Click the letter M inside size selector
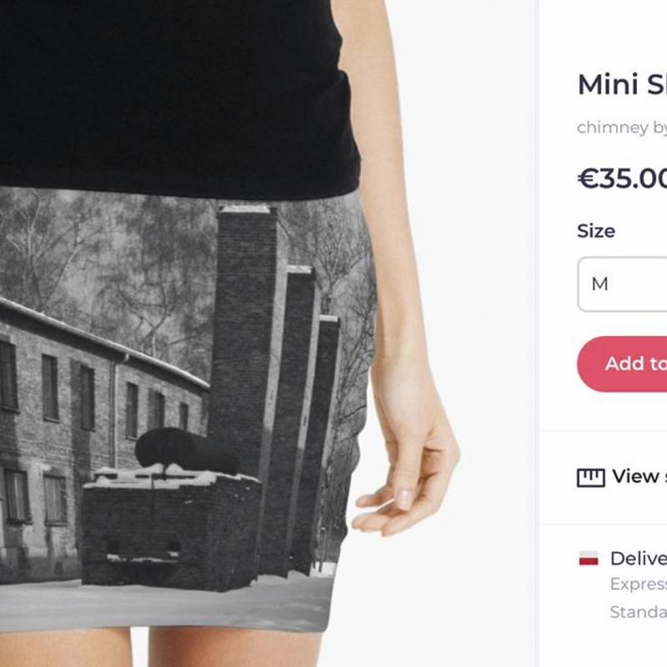The height and width of the screenshot is (667, 667). pos(599,284)
